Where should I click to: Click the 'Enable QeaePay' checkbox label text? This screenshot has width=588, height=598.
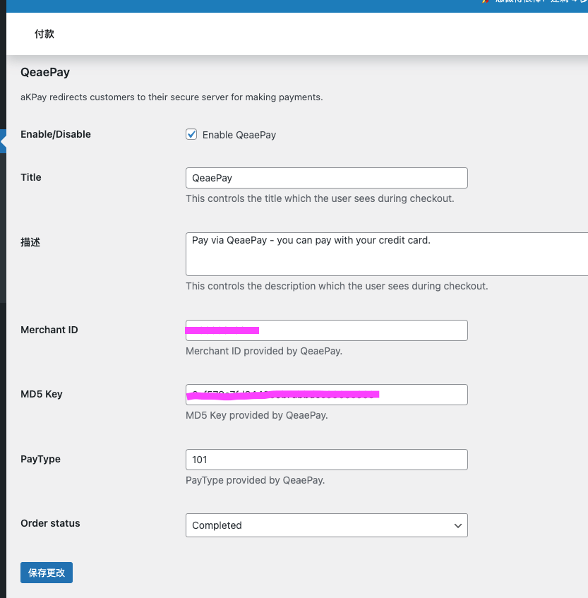click(239, 135)
